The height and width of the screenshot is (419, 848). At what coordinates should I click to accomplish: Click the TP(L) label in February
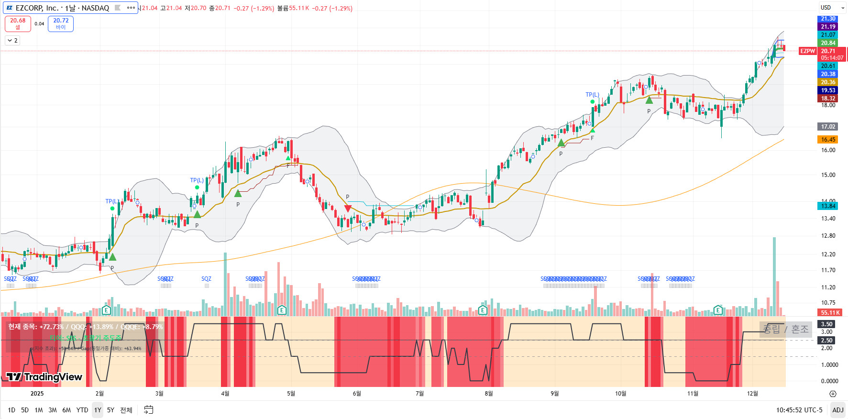112,201
